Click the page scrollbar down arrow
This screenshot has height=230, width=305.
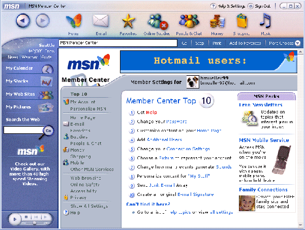click(300, 225)
